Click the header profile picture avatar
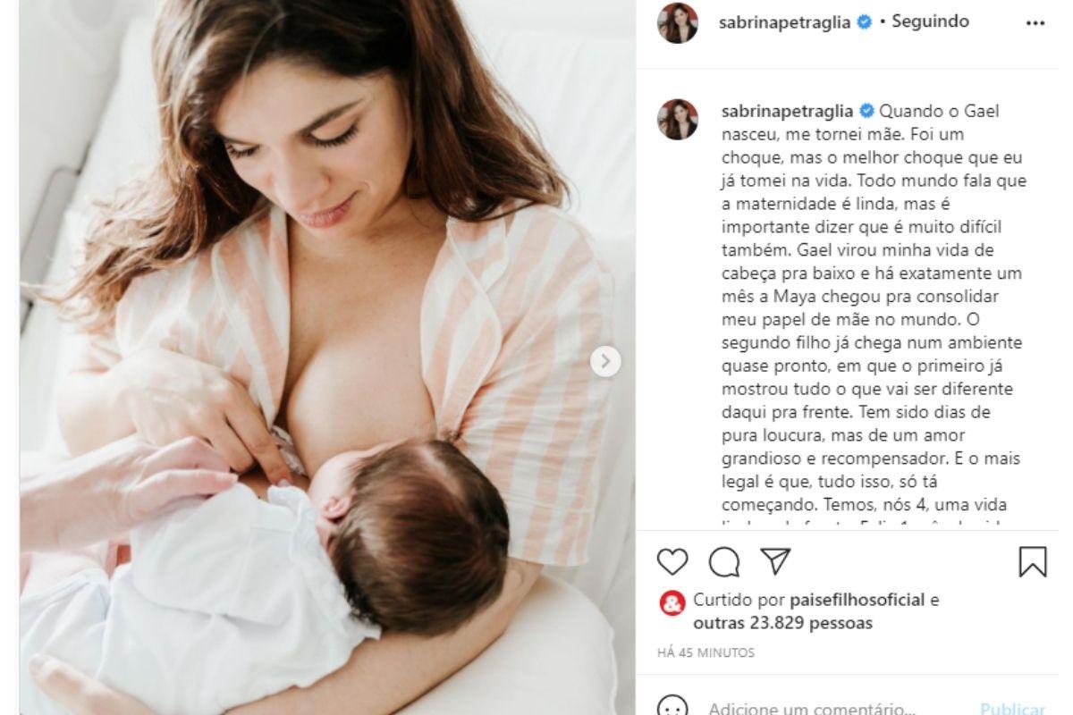The height and width of the screenshot is (715, 1073). 678,22
